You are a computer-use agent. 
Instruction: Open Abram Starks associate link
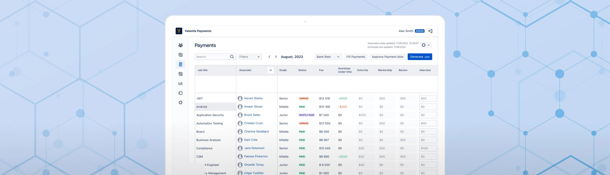(x=253, y=98)
